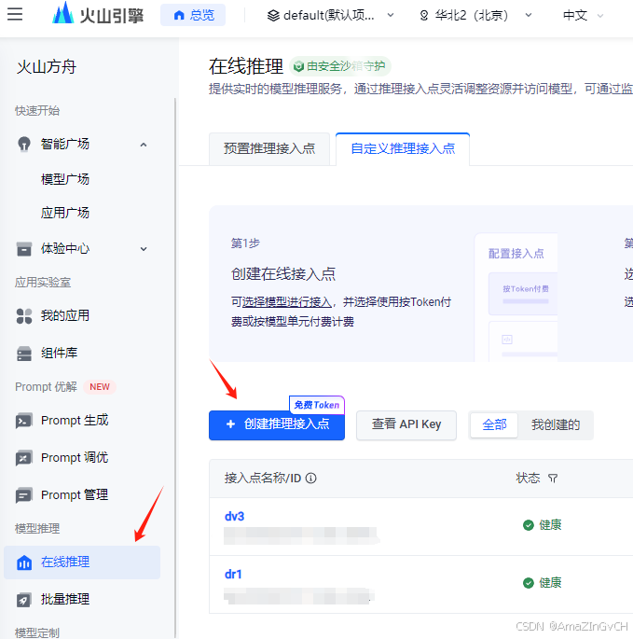Click the 查看 API Key button
This screenshot has height=639, width=633.
pyautogui.click(x=406, y=424)
